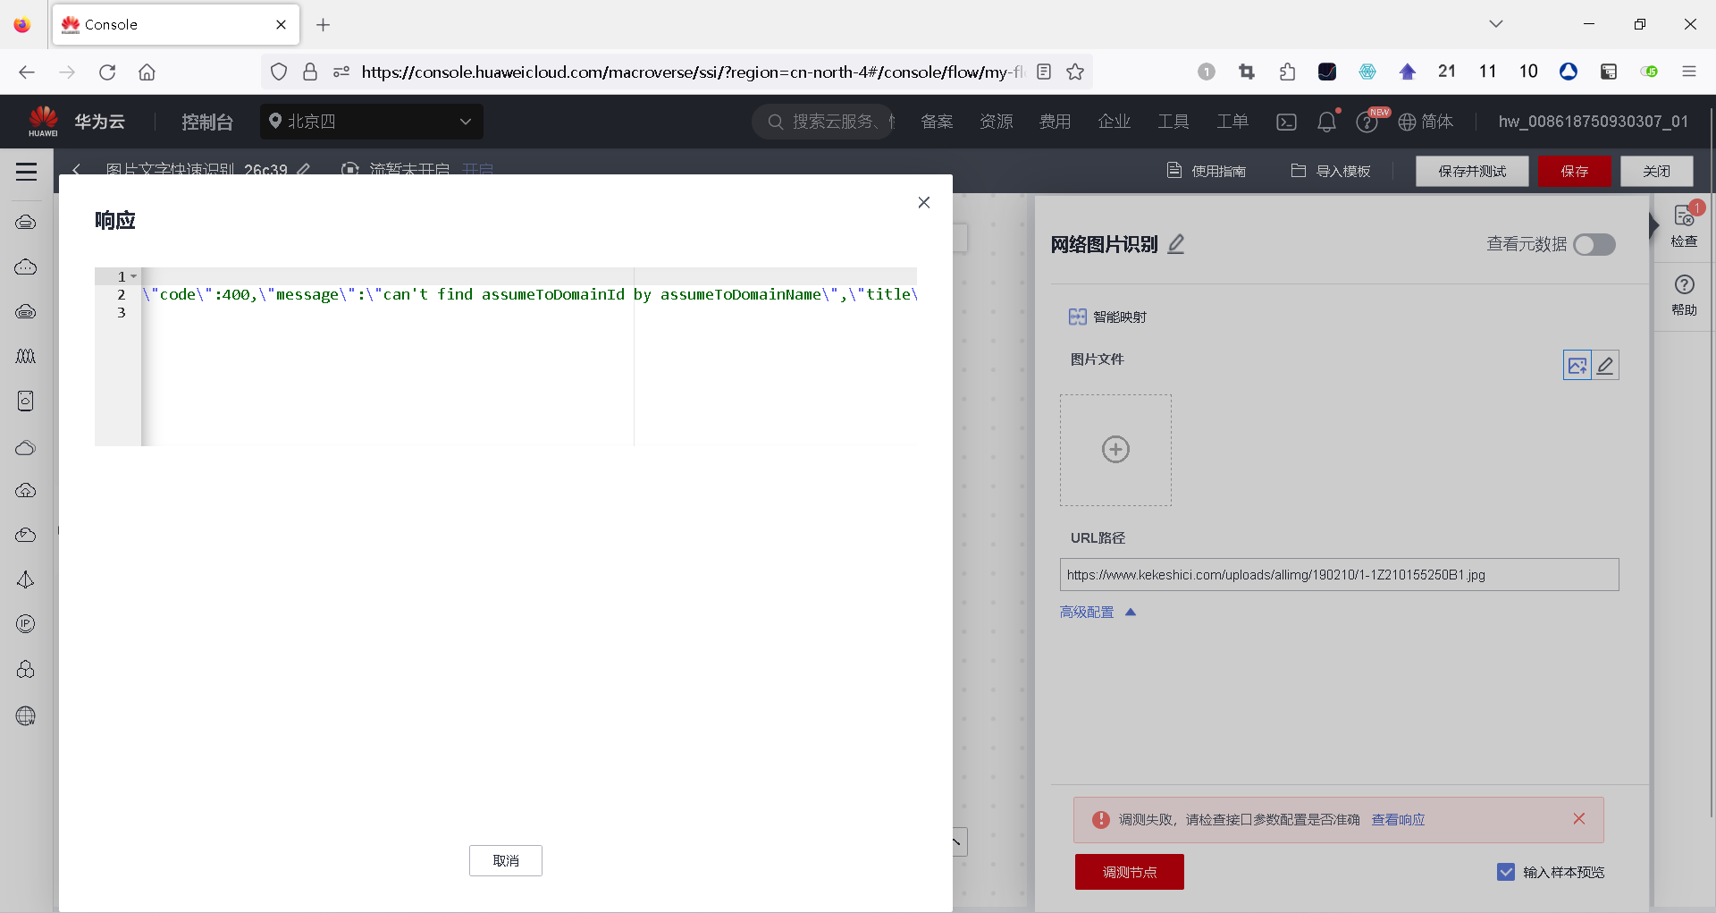
Task: Open the notifications bell
Action: click(1326, 123)
